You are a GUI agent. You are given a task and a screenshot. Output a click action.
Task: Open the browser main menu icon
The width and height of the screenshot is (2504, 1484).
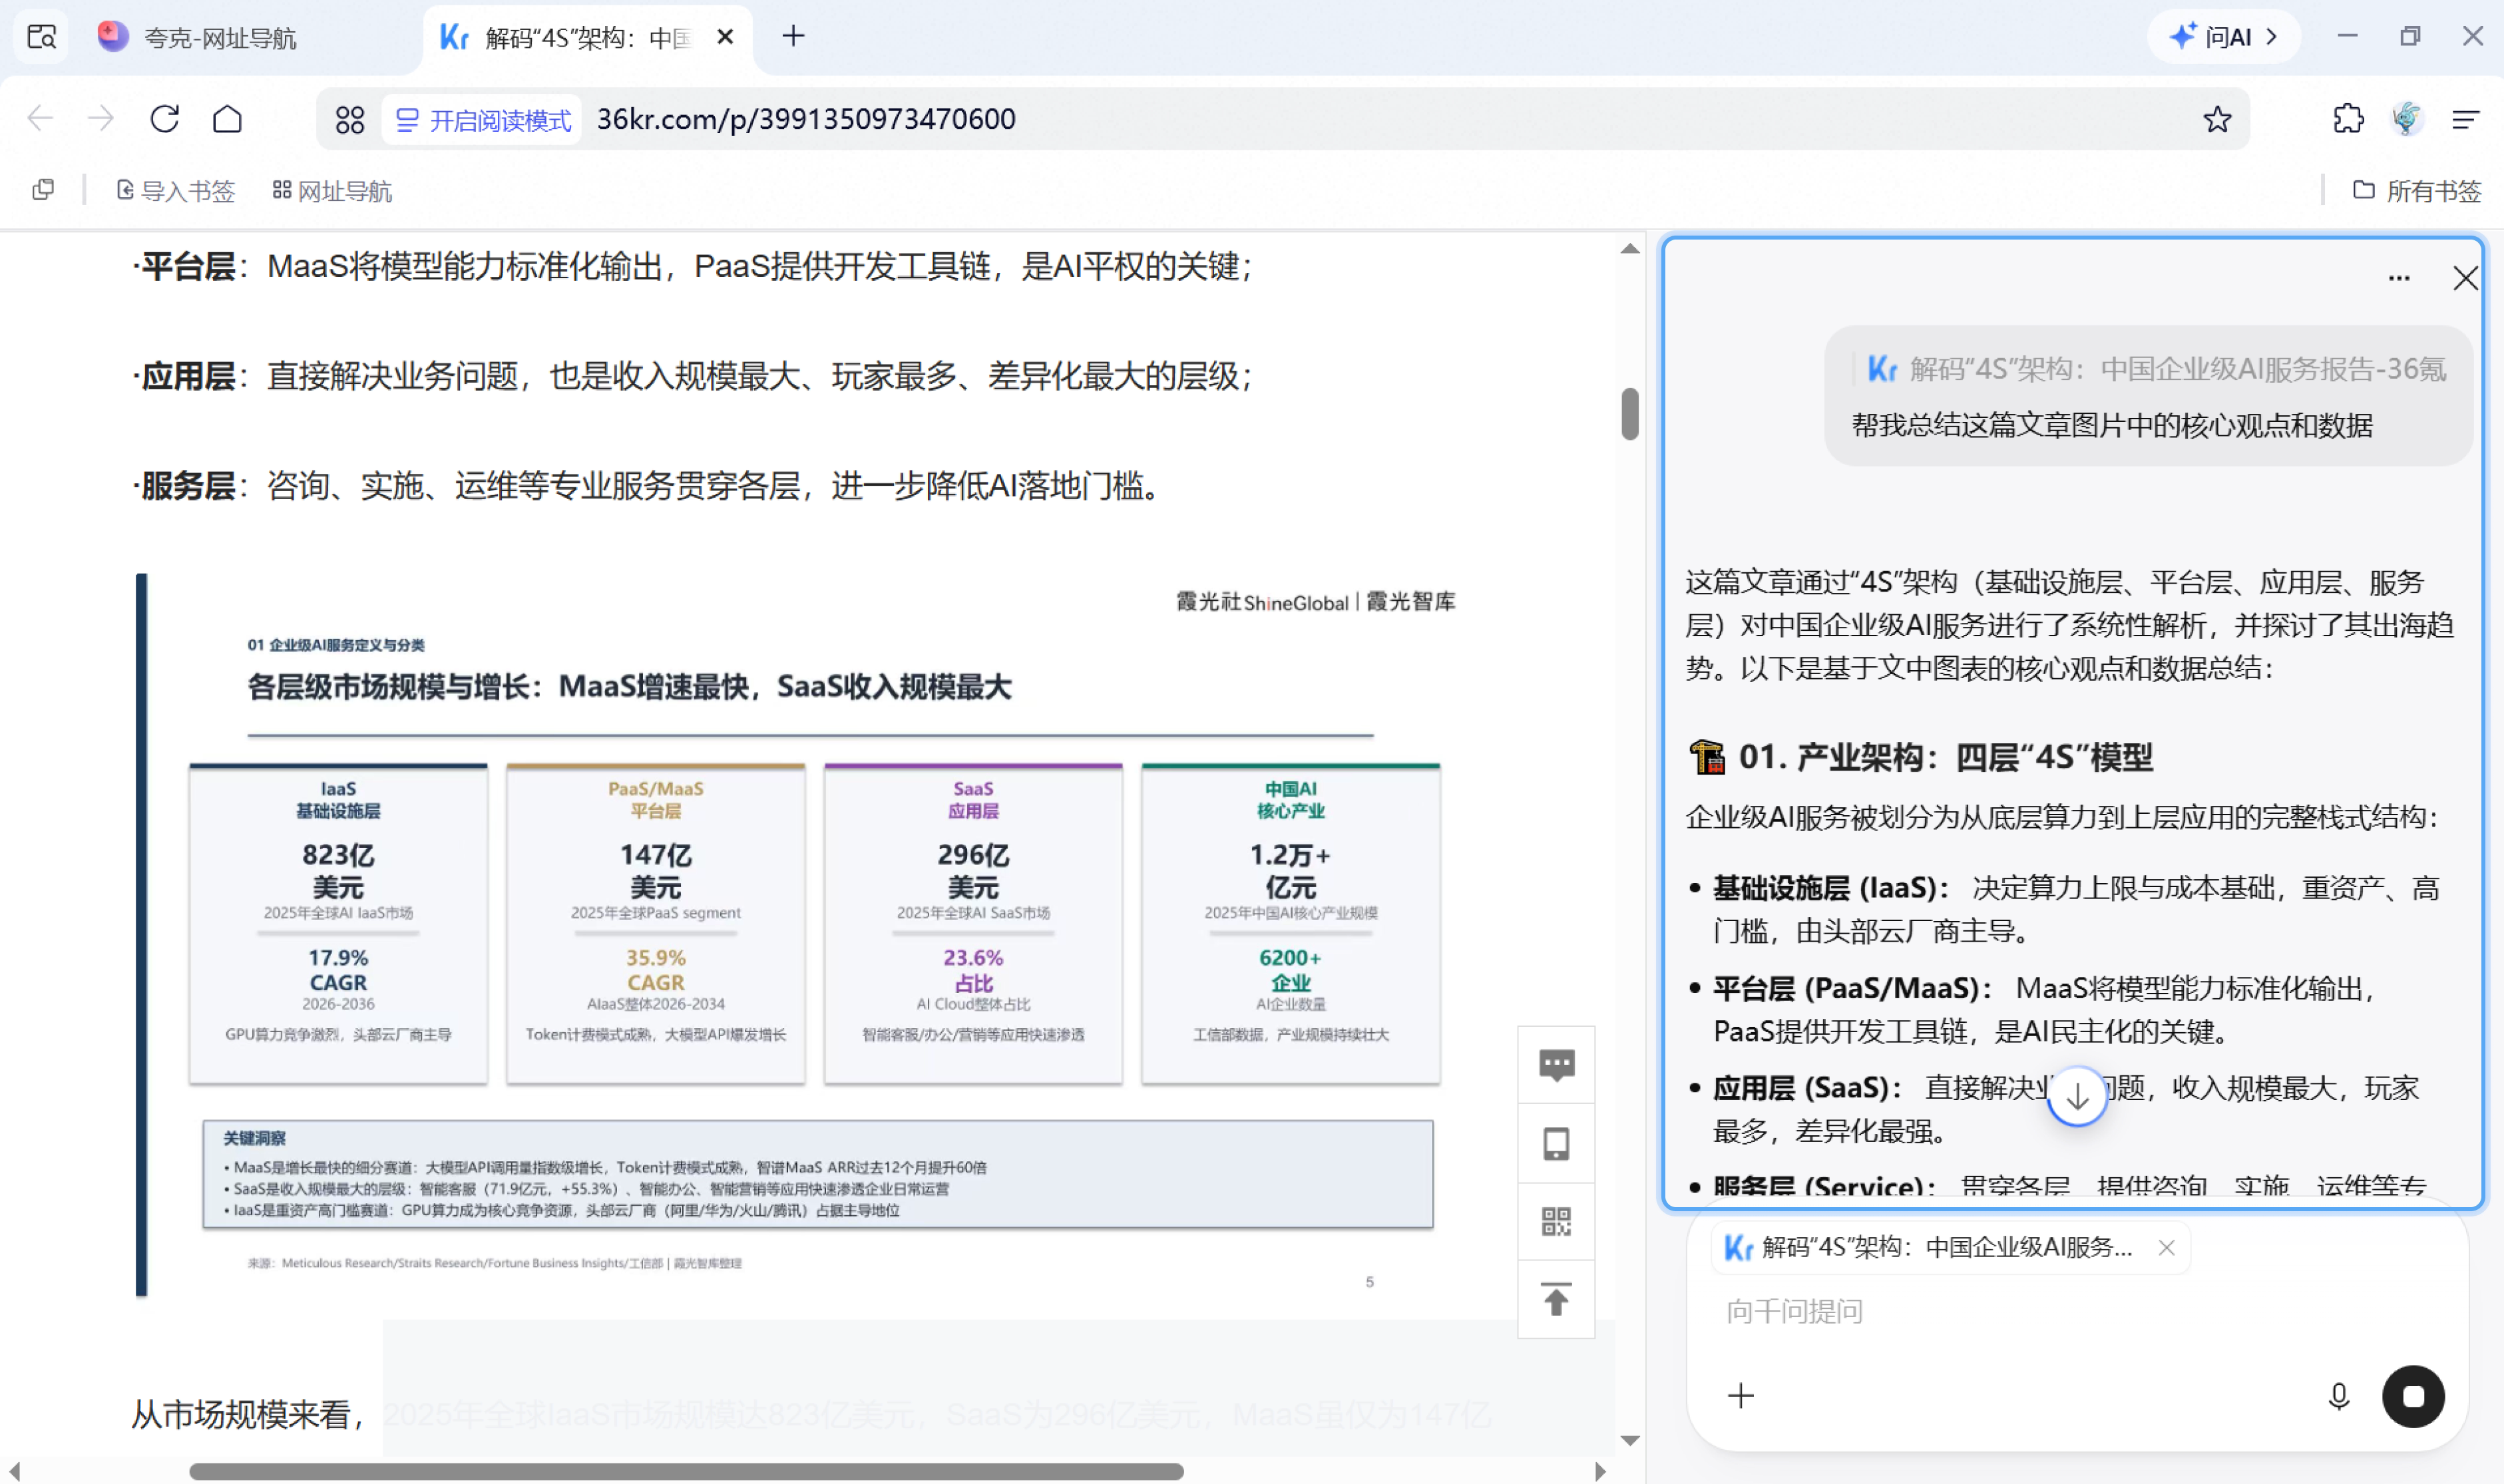point(2466,119)
